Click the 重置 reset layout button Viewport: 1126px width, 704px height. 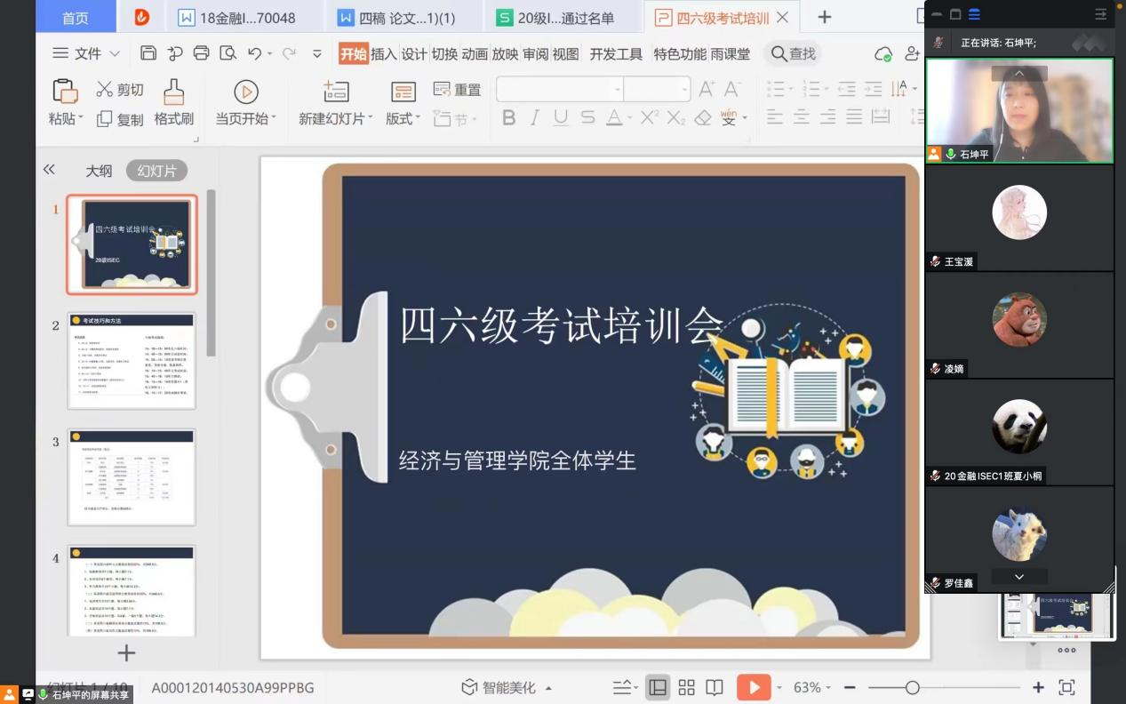click(x=457, y=89)
